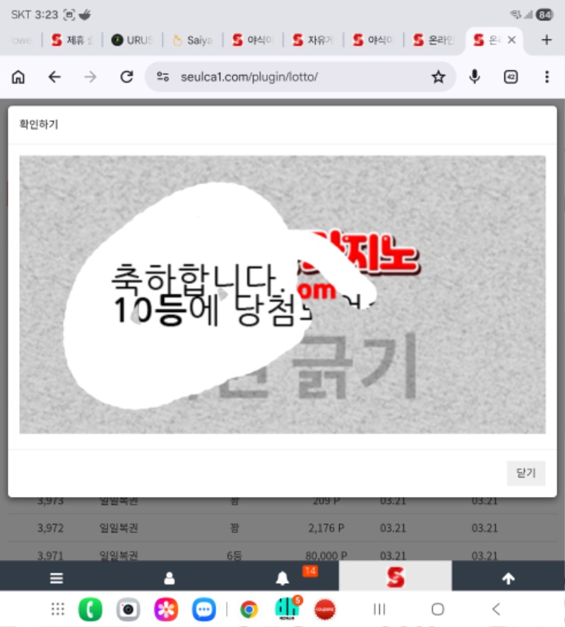The image size is (565, 627).
Task: Bookmark the page with the star icon
Action: [438, 78]
